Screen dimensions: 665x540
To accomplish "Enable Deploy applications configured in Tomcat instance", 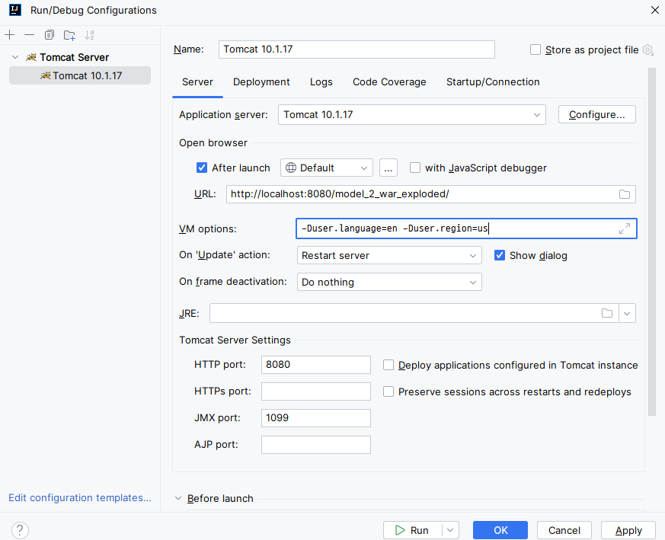I will tap(388, 366).
